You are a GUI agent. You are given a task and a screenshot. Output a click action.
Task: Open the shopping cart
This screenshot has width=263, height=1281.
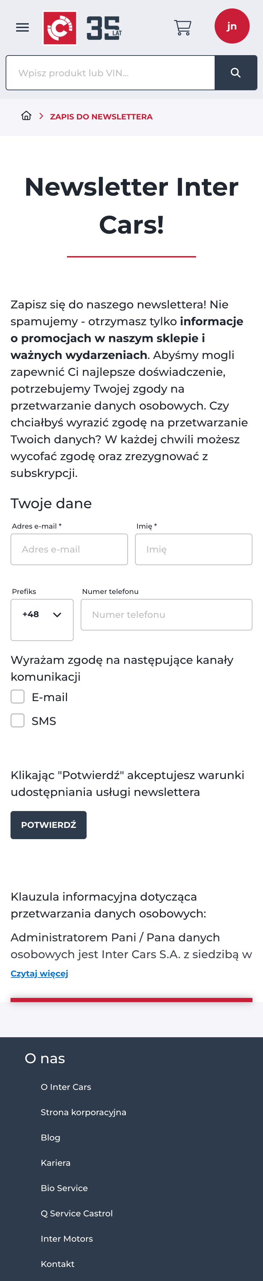pyautogui.click(x=183, y=27)
